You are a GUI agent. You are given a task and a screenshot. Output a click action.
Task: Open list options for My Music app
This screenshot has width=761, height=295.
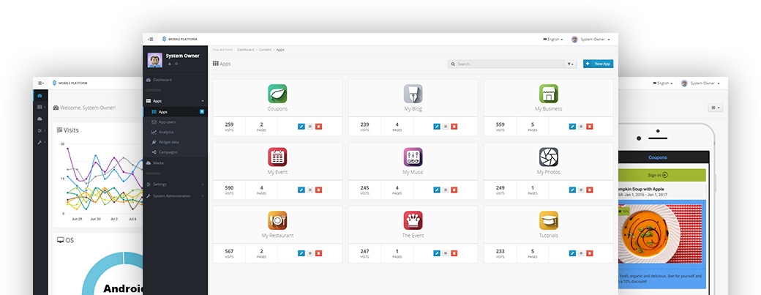(446, 190)
